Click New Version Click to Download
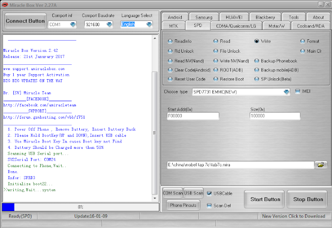 294,216
